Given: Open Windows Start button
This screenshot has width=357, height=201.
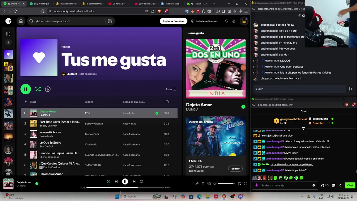Looking at the screenshot, I should [x=117, y=197].
